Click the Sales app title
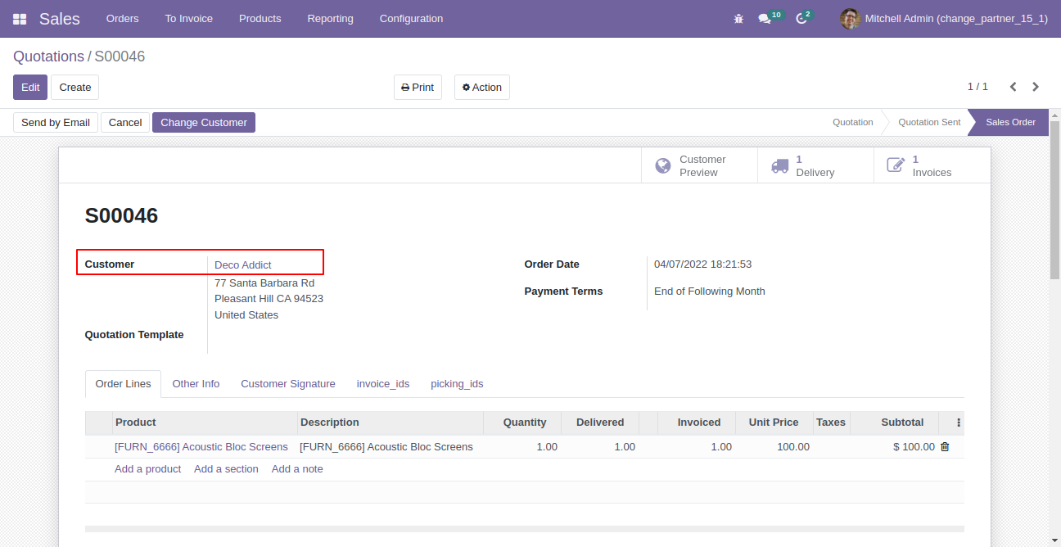The height and width of the screenshot is (547, 1061). (x=60, y=19)
